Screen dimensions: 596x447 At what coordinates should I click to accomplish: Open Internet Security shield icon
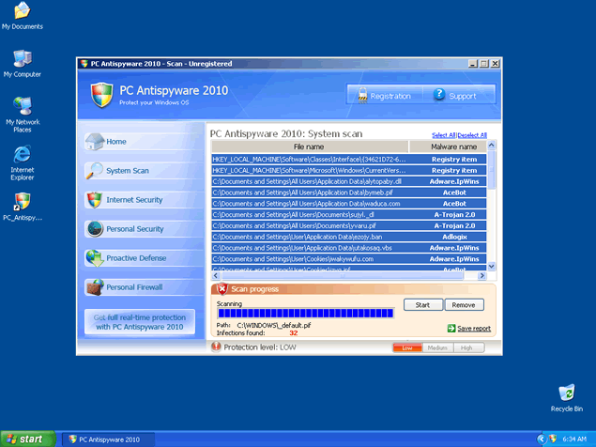point(94,200)
